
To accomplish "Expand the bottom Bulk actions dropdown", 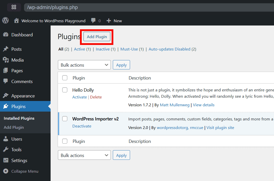I will coord(84,155).
